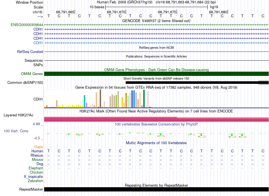This screenshot has width=269, height=196.
Task: Open the Common dbSNP(155) track label
Action: (x=25, y=83)
